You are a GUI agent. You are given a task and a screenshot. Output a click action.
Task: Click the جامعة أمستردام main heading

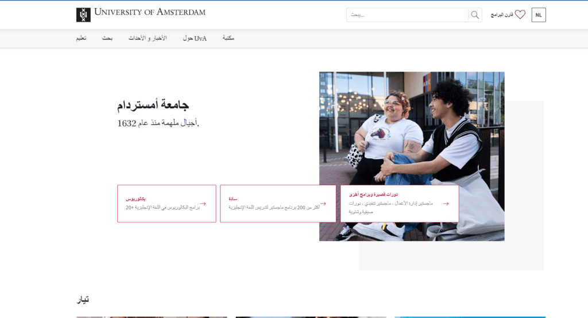point(153,105)
